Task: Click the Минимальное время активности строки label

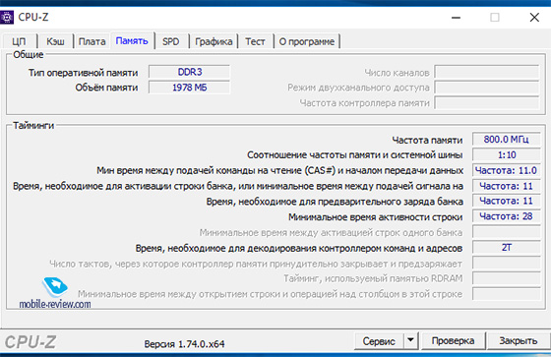Action: (375, 217)
